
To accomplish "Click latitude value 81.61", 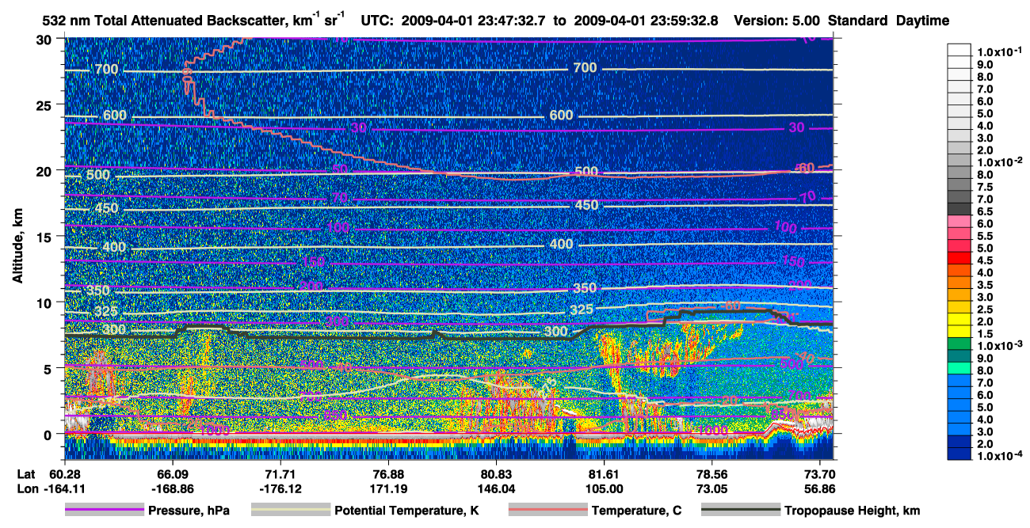I will click(x=605, y=473).
